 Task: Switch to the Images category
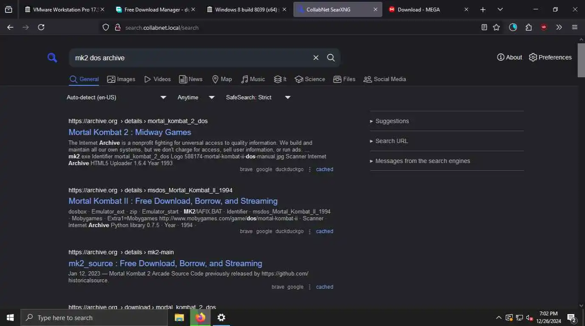(121, 79)
